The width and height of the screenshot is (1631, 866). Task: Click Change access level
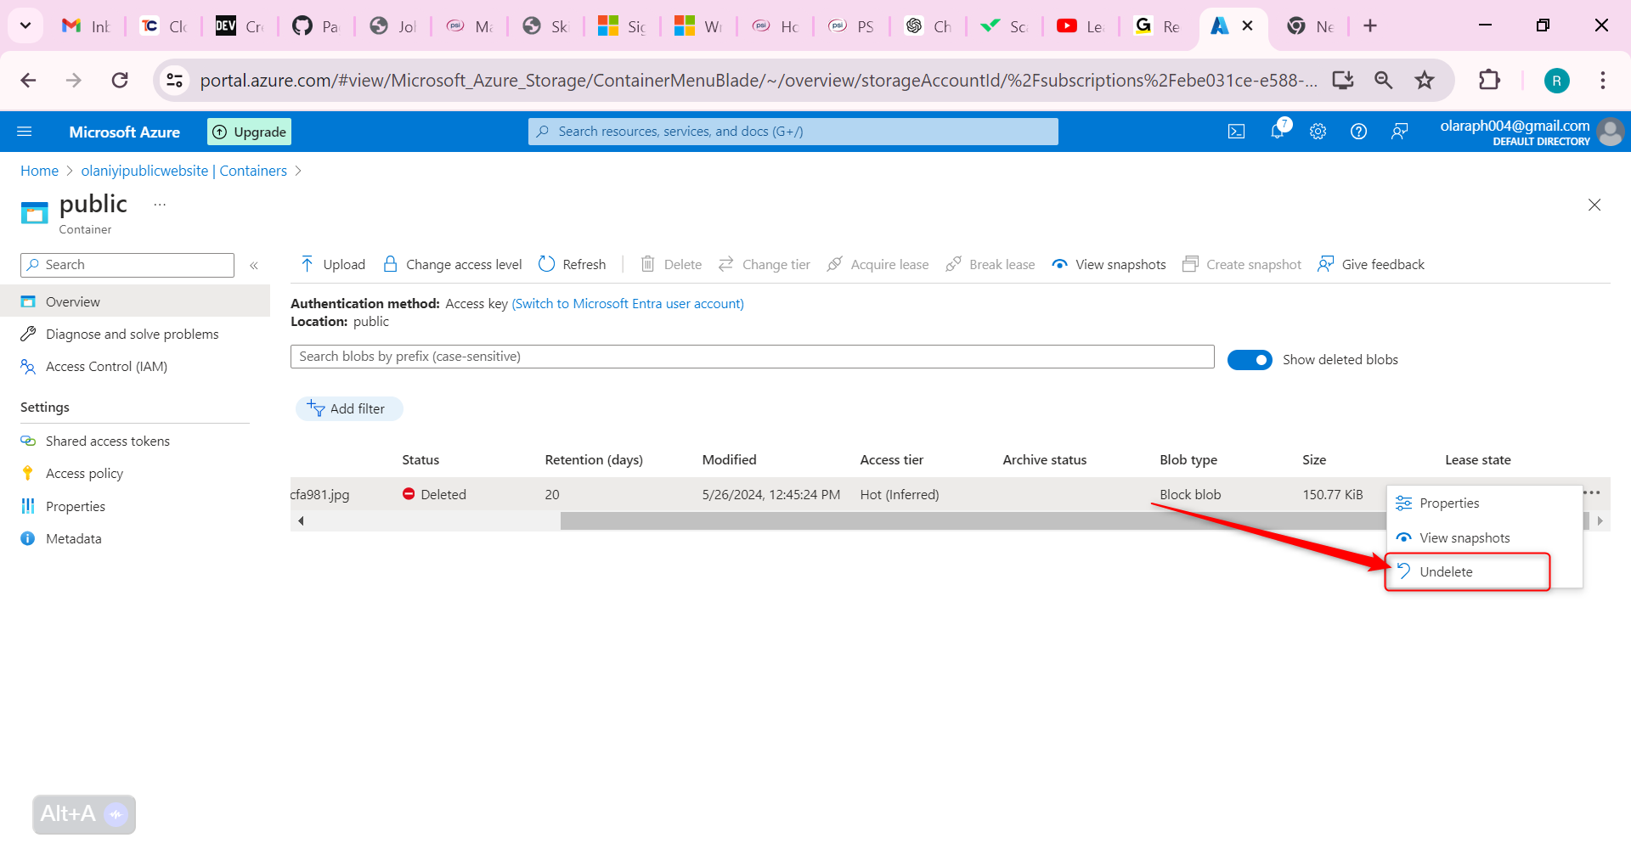pos(453,264)
